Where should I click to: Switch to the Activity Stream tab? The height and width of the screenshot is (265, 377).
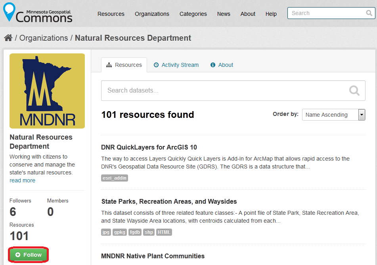[176, 65]
